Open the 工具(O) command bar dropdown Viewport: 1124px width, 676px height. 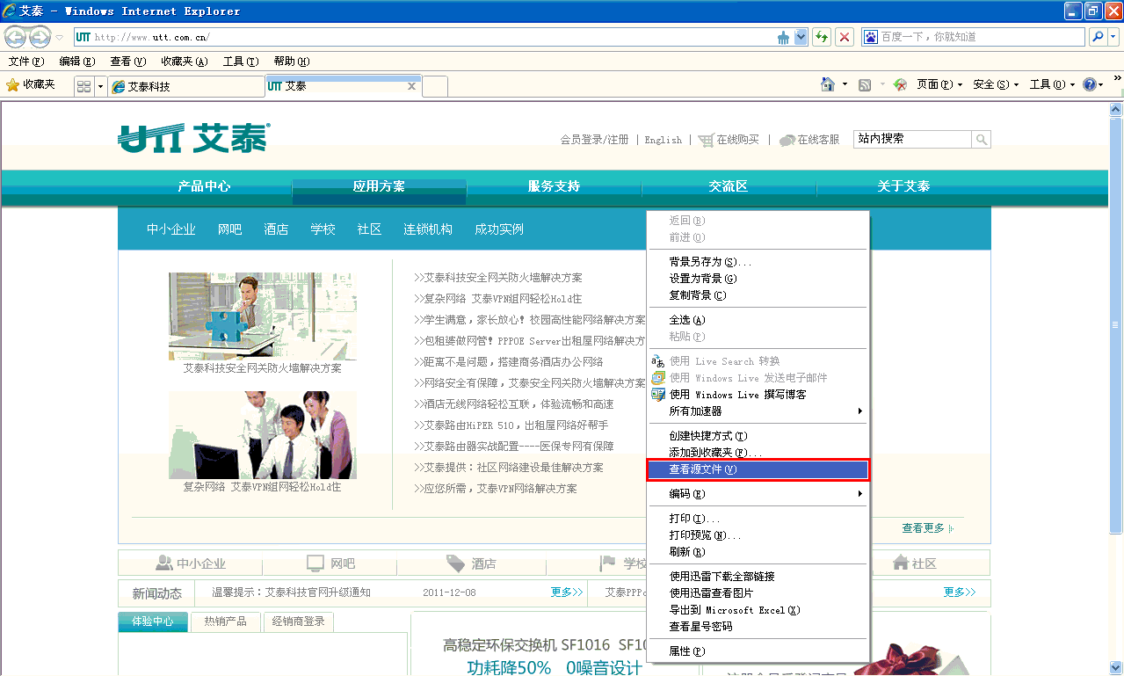[x=1053, y=84]
